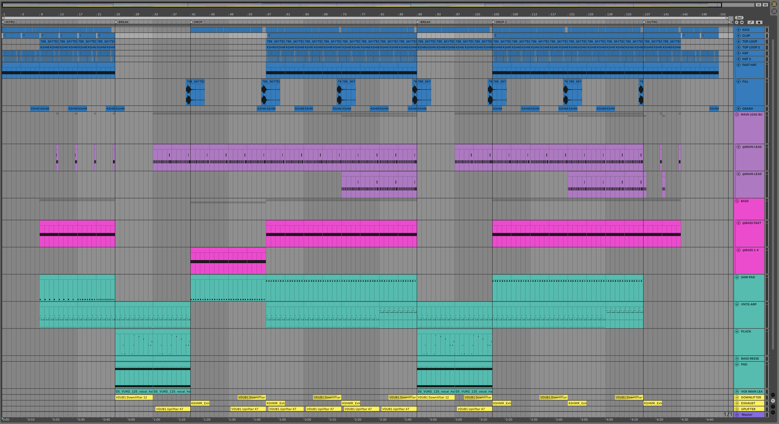Click the next locator arrow button
Viewport: 779px width, 424px height.
pos(742,22)
